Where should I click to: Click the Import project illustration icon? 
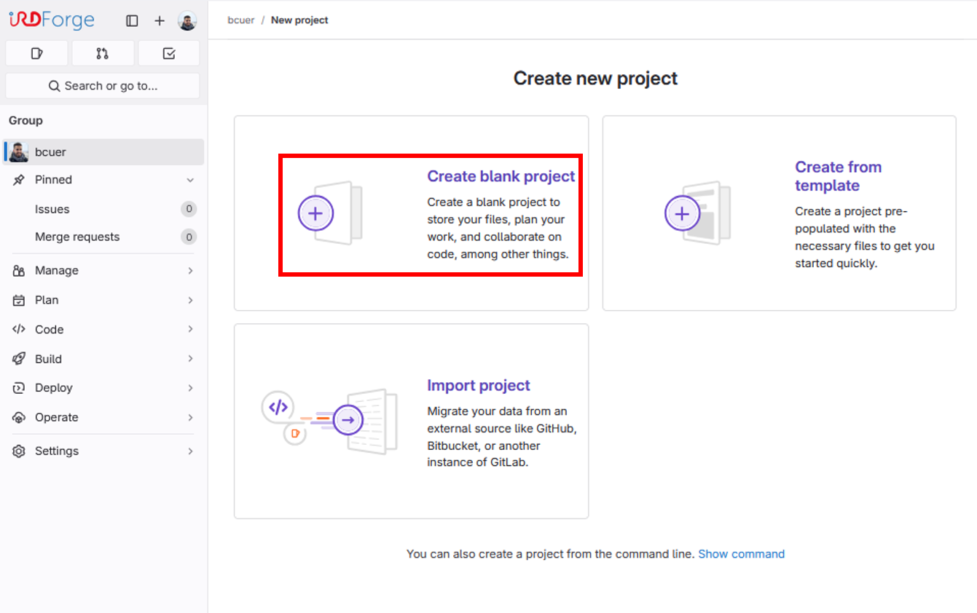[329, 422]
